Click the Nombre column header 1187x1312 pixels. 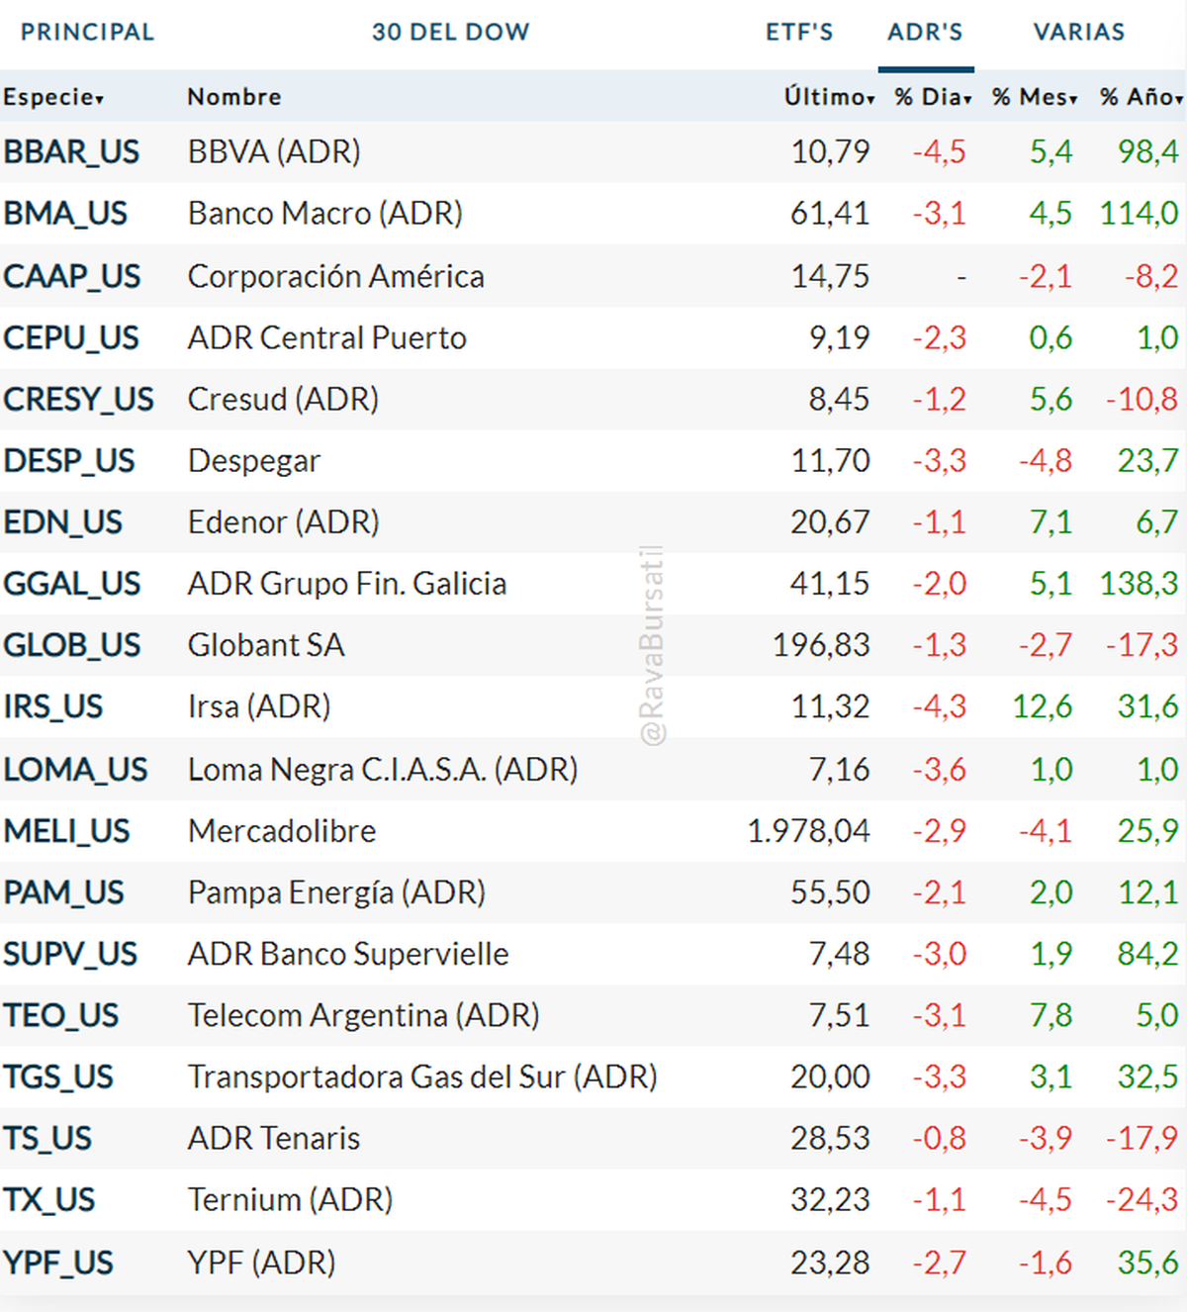coord(234,97)
